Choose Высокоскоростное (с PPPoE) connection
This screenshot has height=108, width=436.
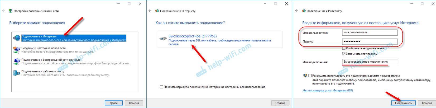point(220,39)
